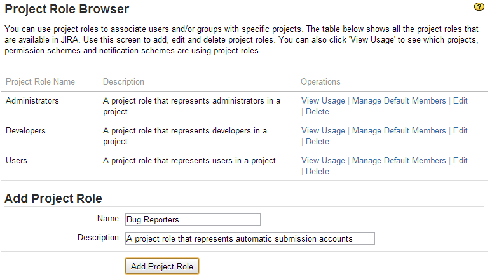Focus the Name field containing Bug Reporters
492x279 pixels.
pos(193,219)
